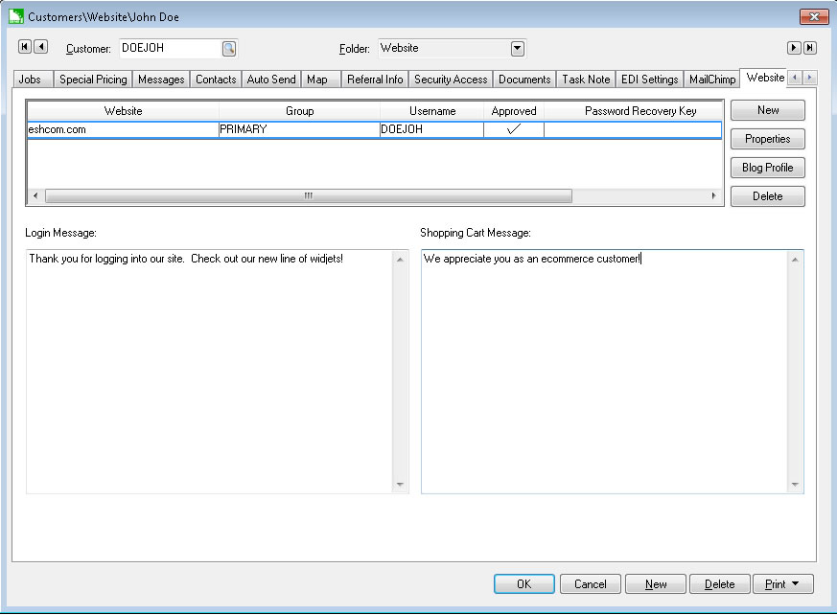837x615 pixels.
Task: Open the Security Access tab
Action: coord(451,80)
